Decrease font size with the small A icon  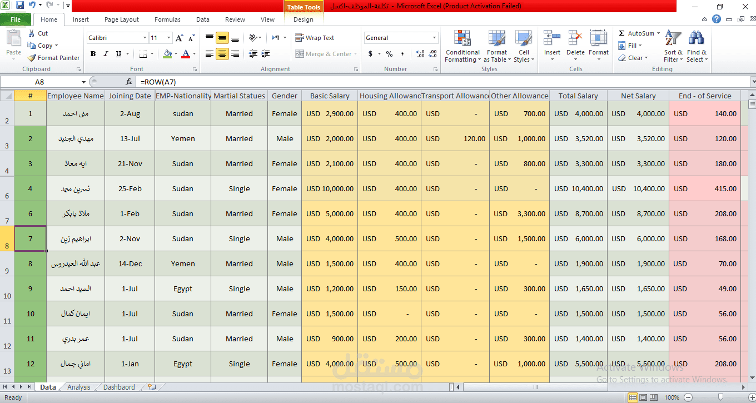click(x=192, y=38)
